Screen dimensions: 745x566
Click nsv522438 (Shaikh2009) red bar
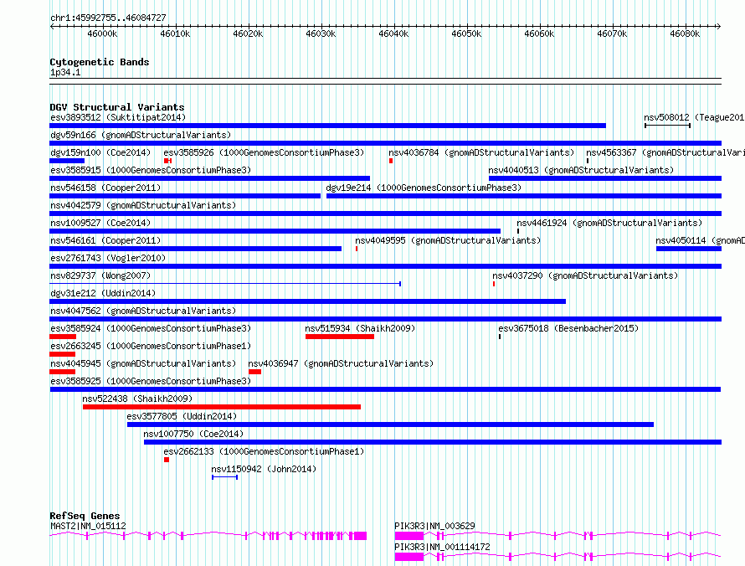222,407
